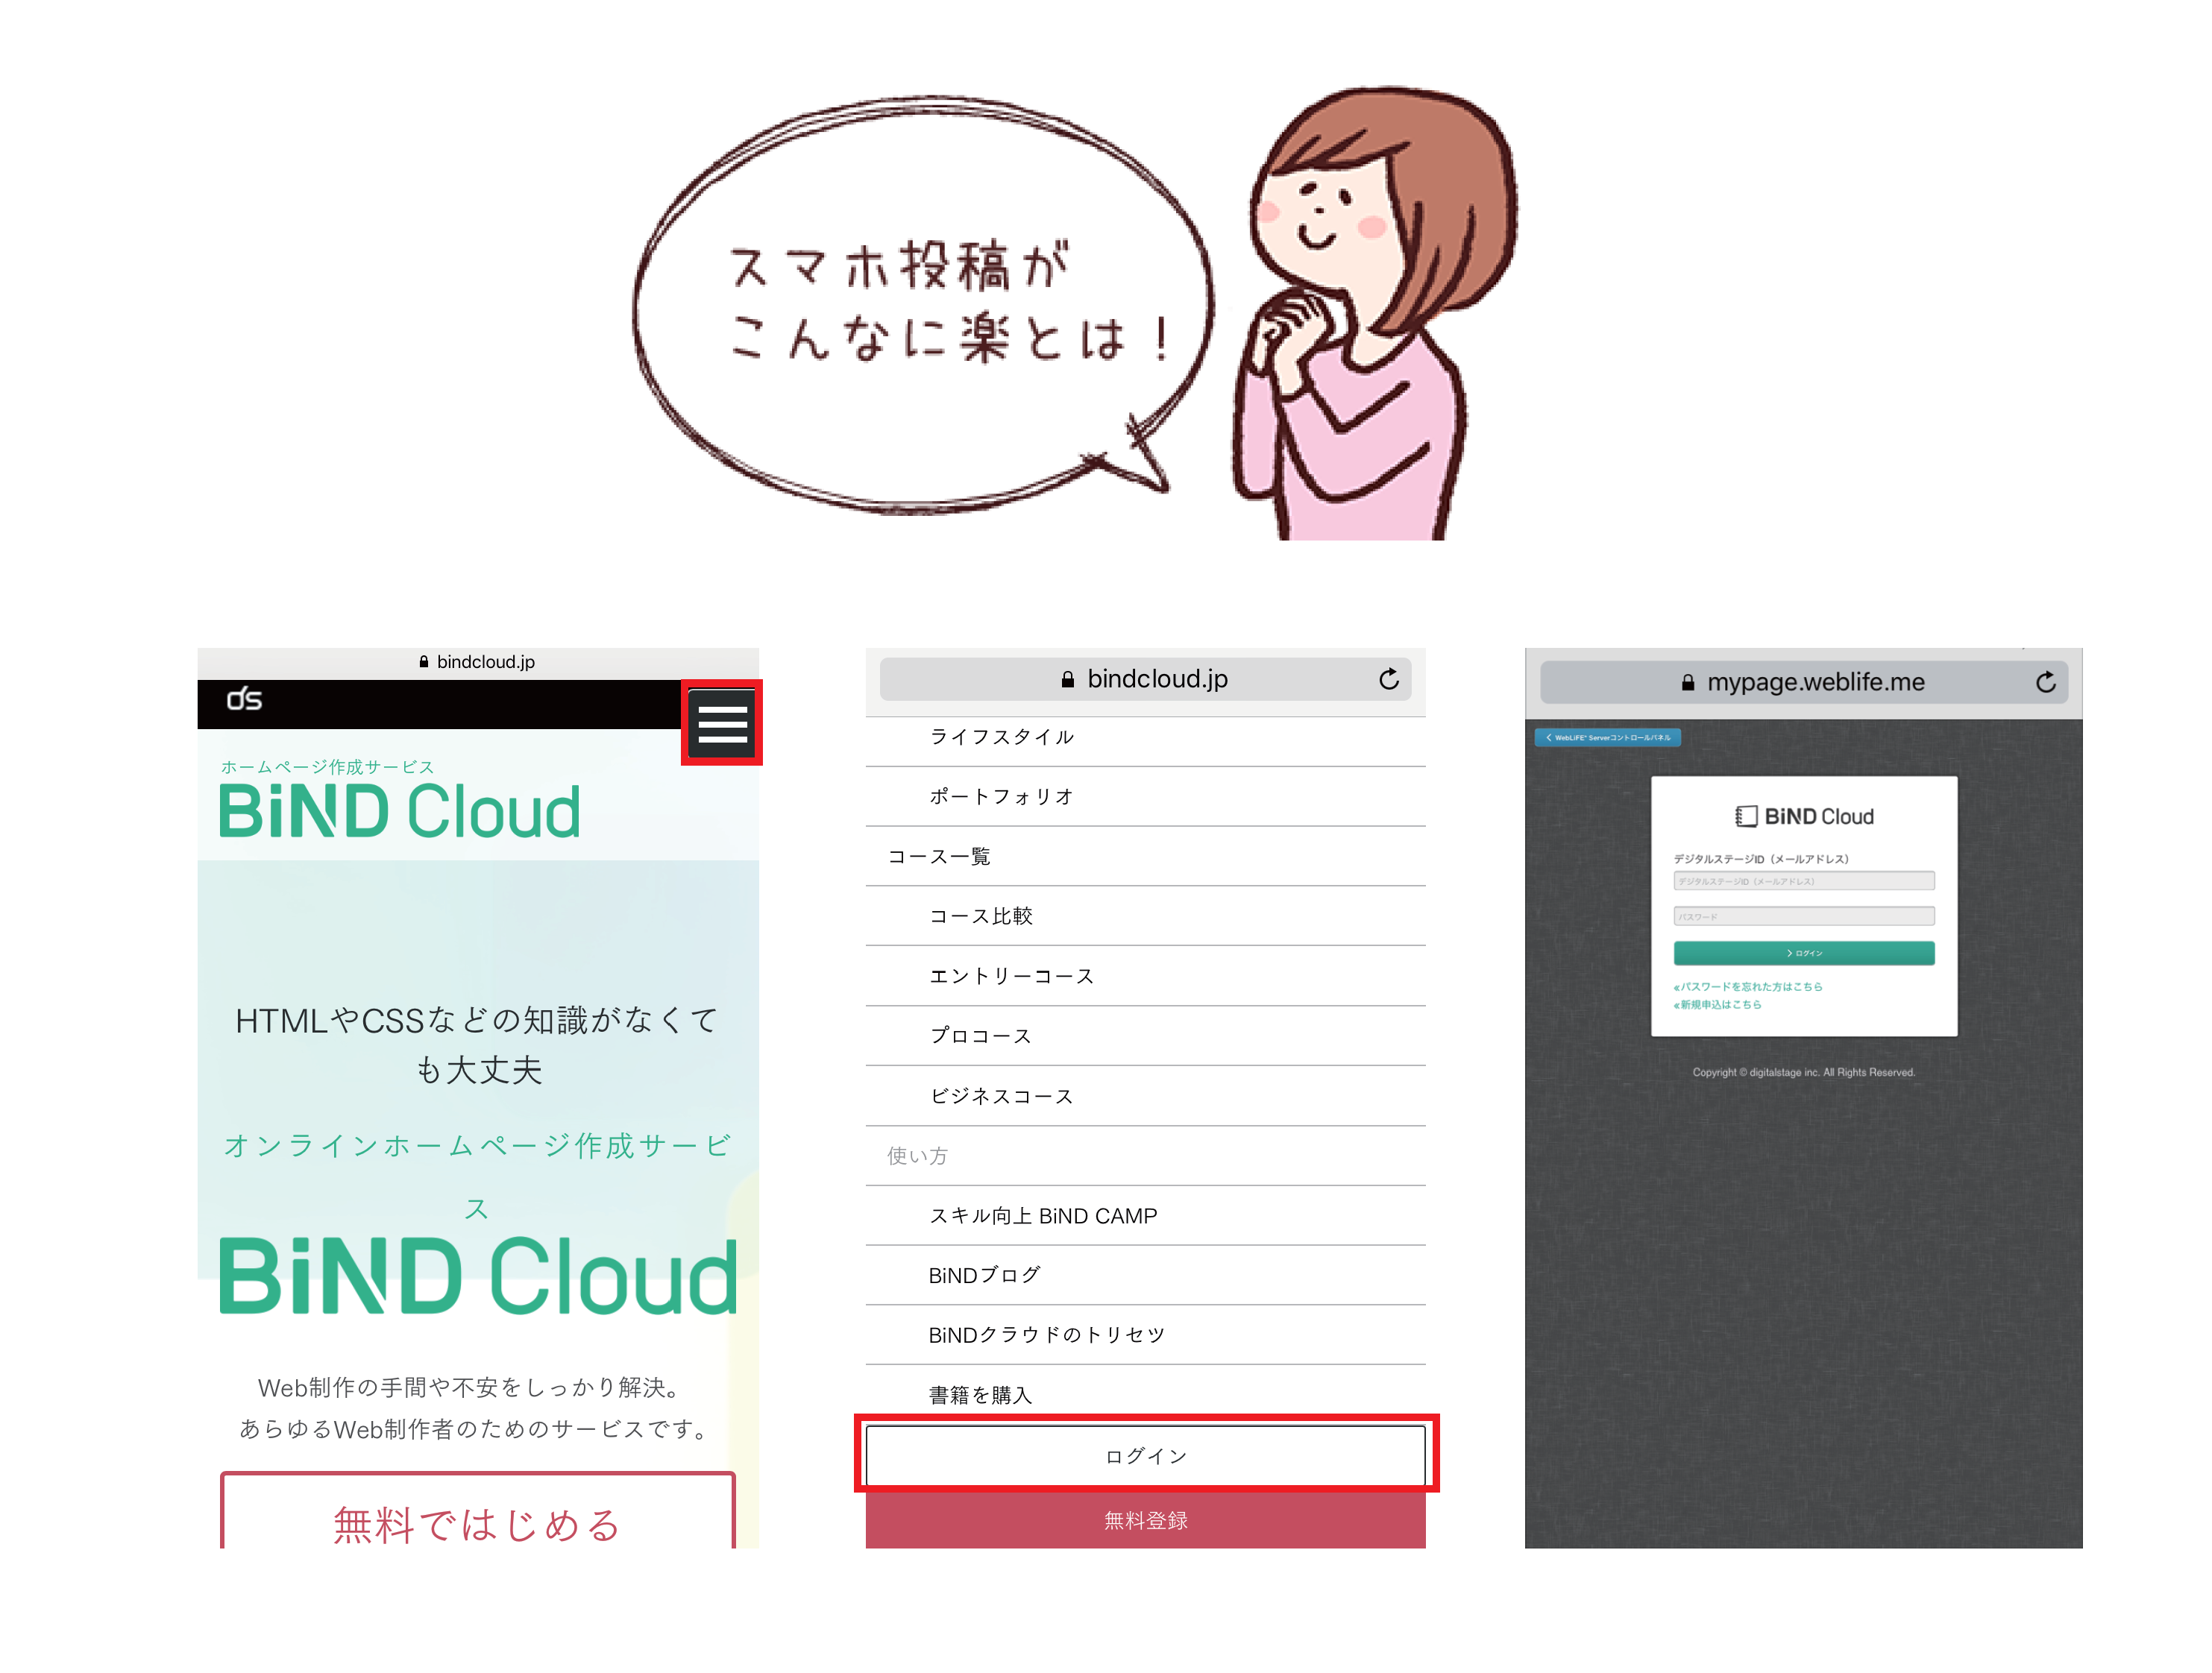
Task: Choose ビジネスコース menu item
Action: pyautogui.click(x=1145, y=1097)
